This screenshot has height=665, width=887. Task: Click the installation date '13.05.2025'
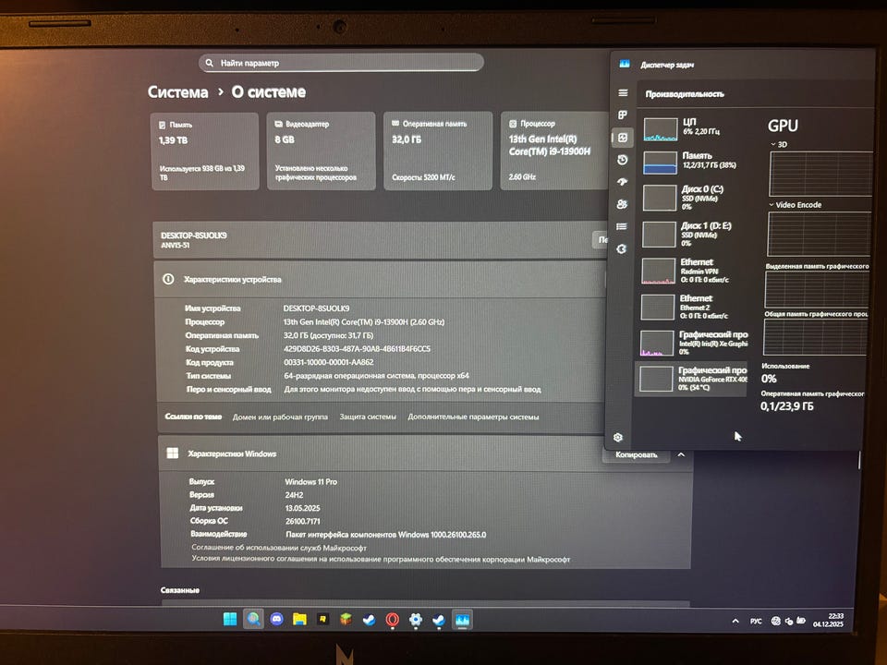click(x=303, y=508)
